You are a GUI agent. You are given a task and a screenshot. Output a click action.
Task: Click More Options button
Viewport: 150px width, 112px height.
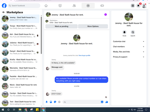coord(93,26)
